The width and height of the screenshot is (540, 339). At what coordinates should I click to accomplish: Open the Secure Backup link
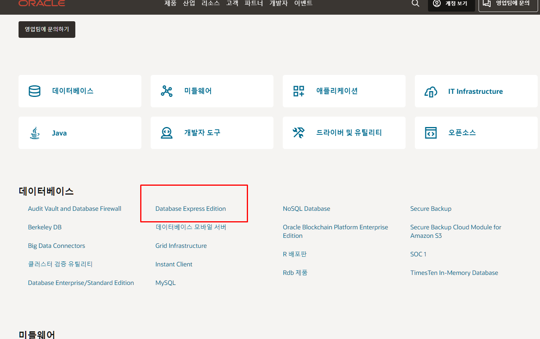click(431, 208)
